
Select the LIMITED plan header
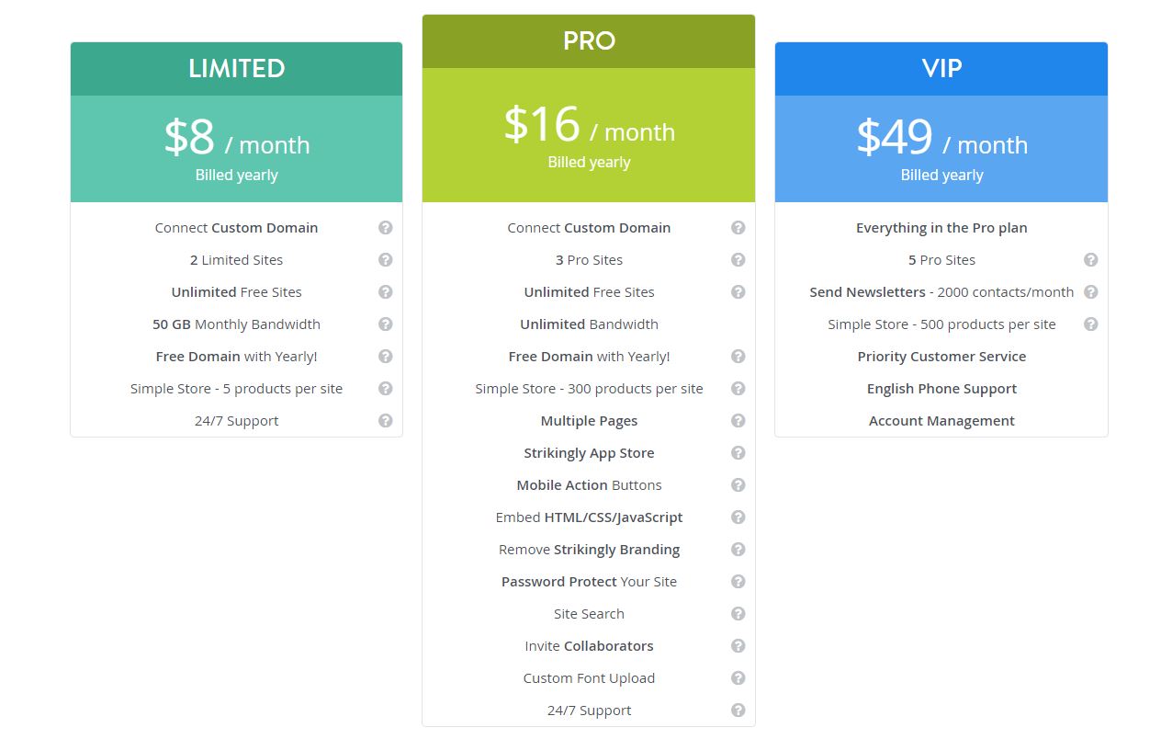click(x=237, y=69)
